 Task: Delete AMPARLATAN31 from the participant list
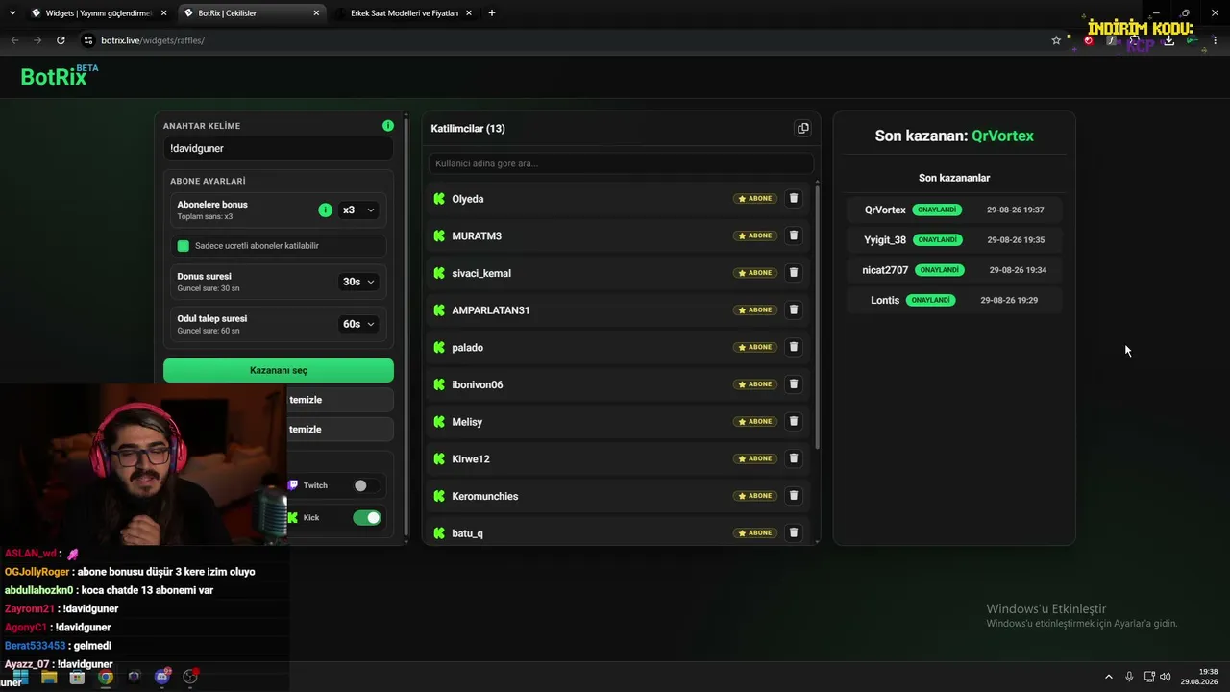[x=794, y=310]
